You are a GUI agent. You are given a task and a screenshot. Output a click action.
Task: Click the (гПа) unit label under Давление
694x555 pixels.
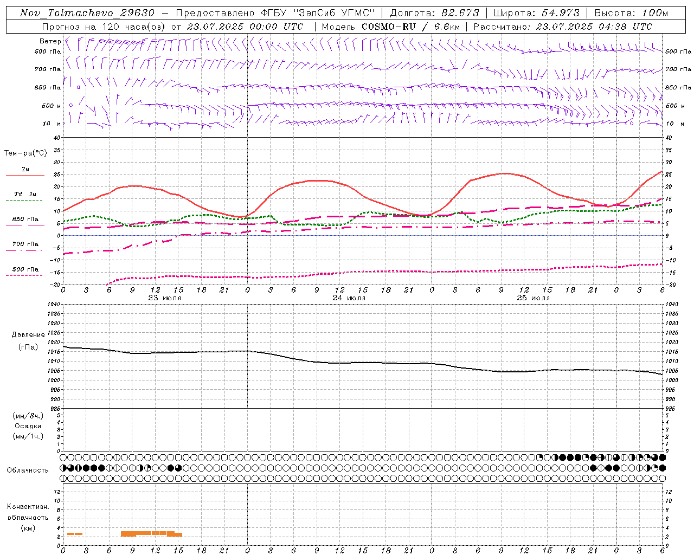coord(28,347)
